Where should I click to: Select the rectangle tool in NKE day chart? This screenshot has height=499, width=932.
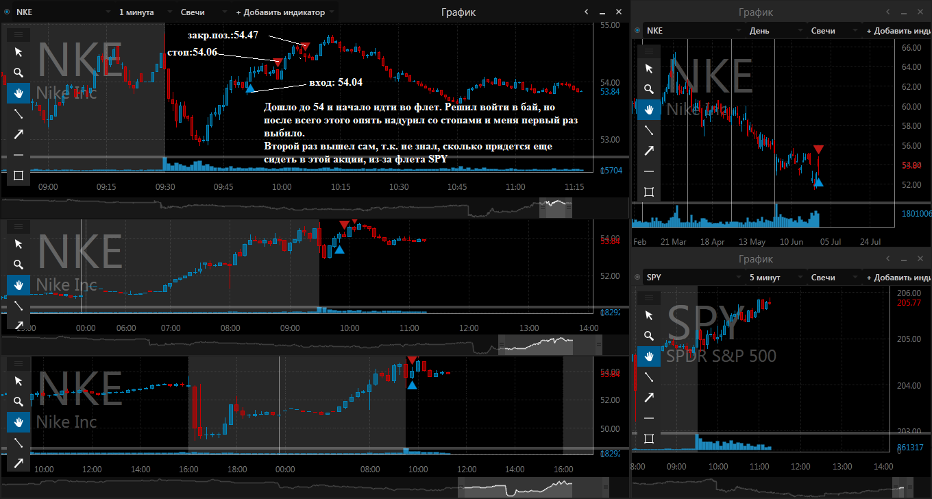point(649,192)
